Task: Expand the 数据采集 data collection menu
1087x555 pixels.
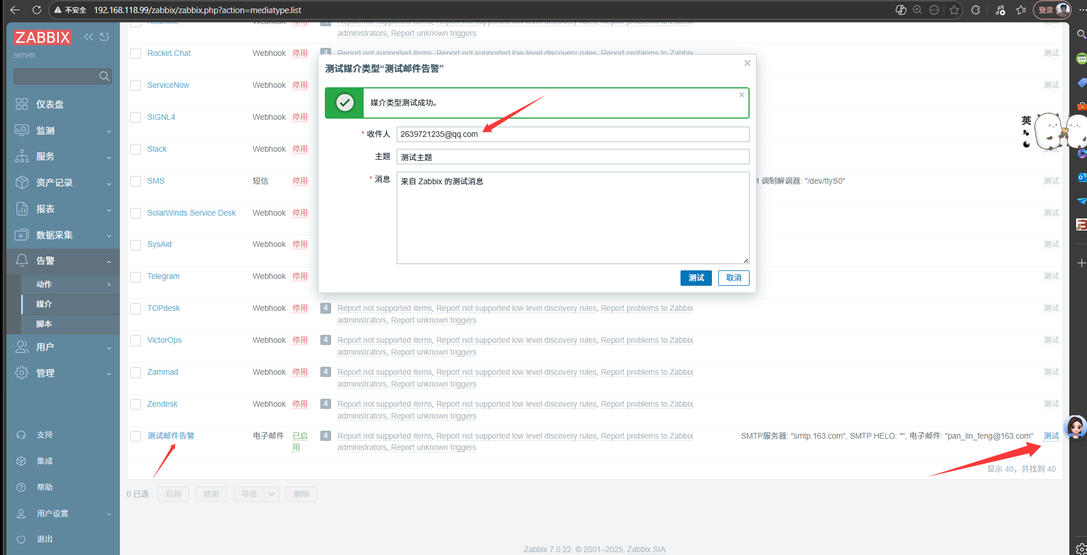Action: 63,235
